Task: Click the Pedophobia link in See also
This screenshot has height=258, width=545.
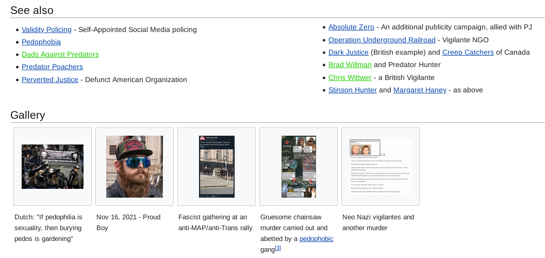Action: click(41, 42)
